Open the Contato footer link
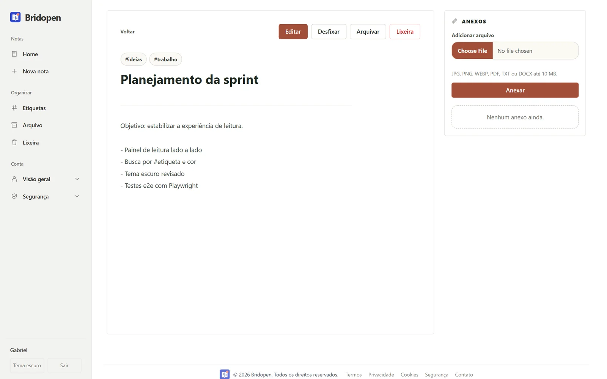The image size is (607, 379). pyautogui.click(x=464, y=374)
